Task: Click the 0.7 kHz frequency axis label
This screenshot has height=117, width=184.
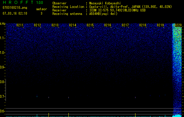Action: 3,97
